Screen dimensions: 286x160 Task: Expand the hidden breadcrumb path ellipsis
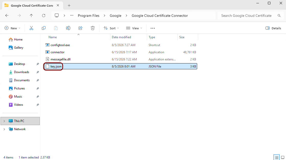pos(72,16)
